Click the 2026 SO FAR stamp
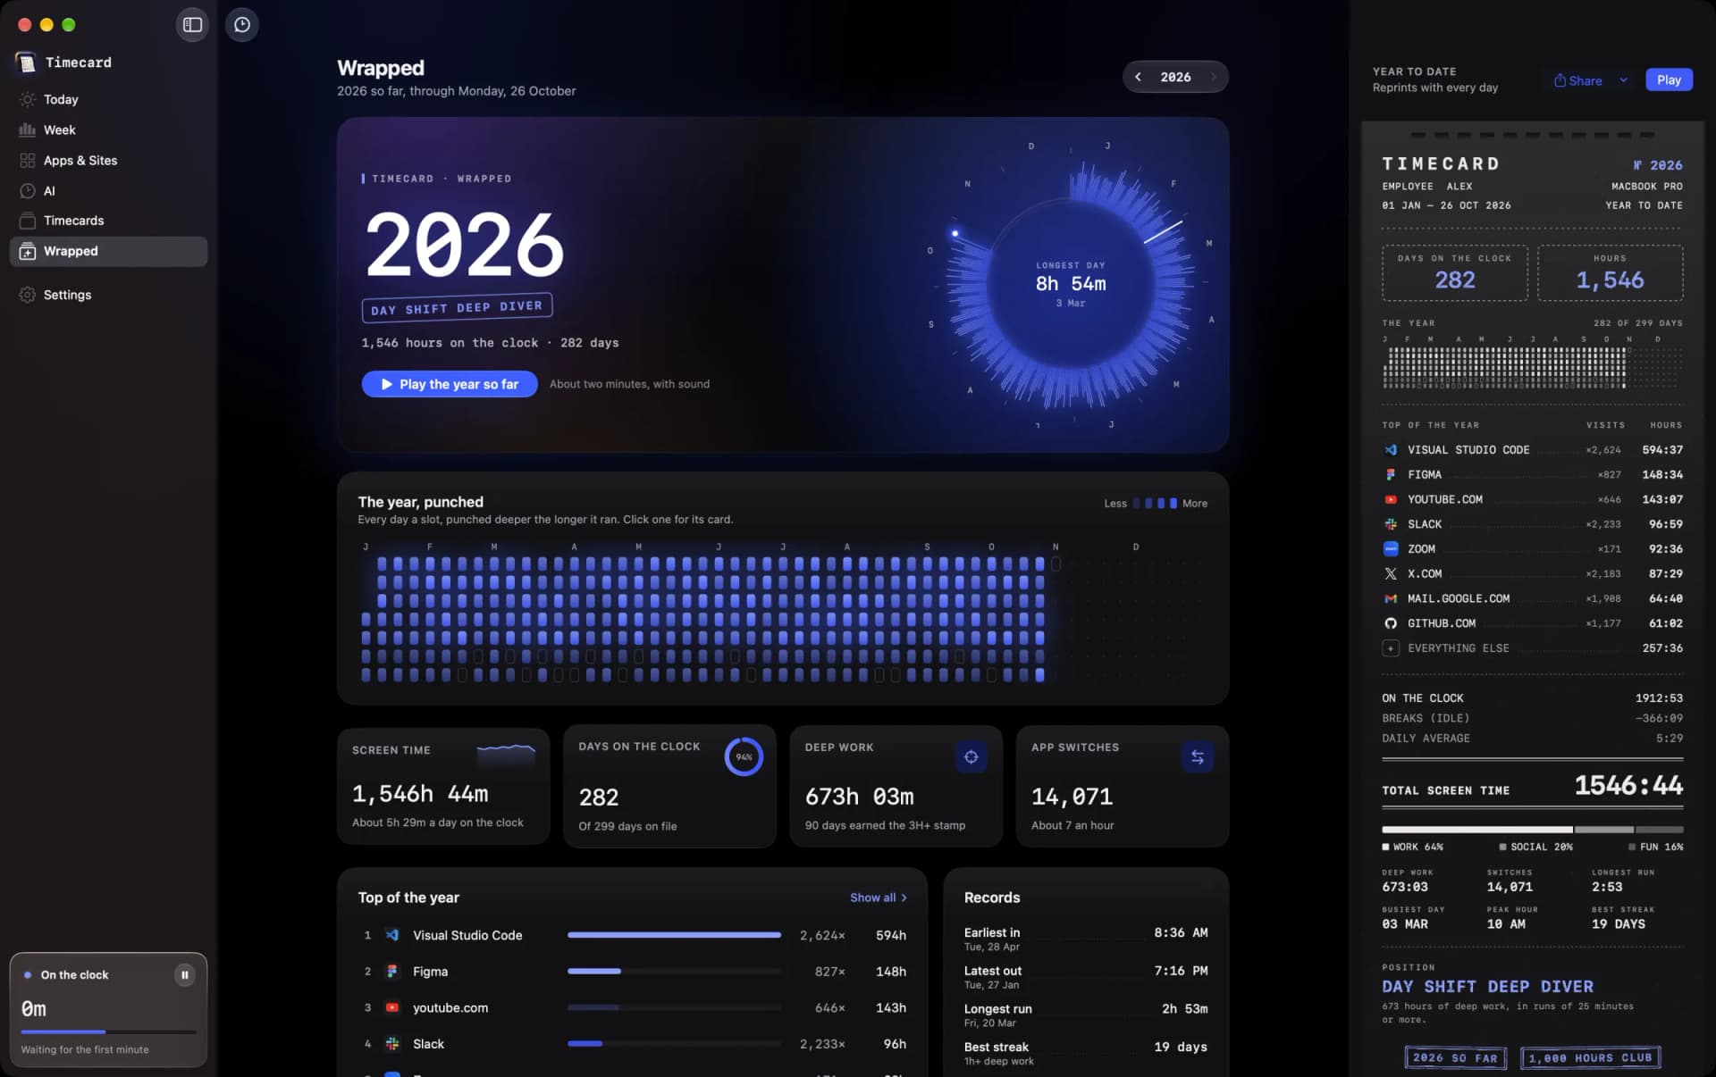Viewport: 1716px width, 1077px height. click(1455, 1057)
